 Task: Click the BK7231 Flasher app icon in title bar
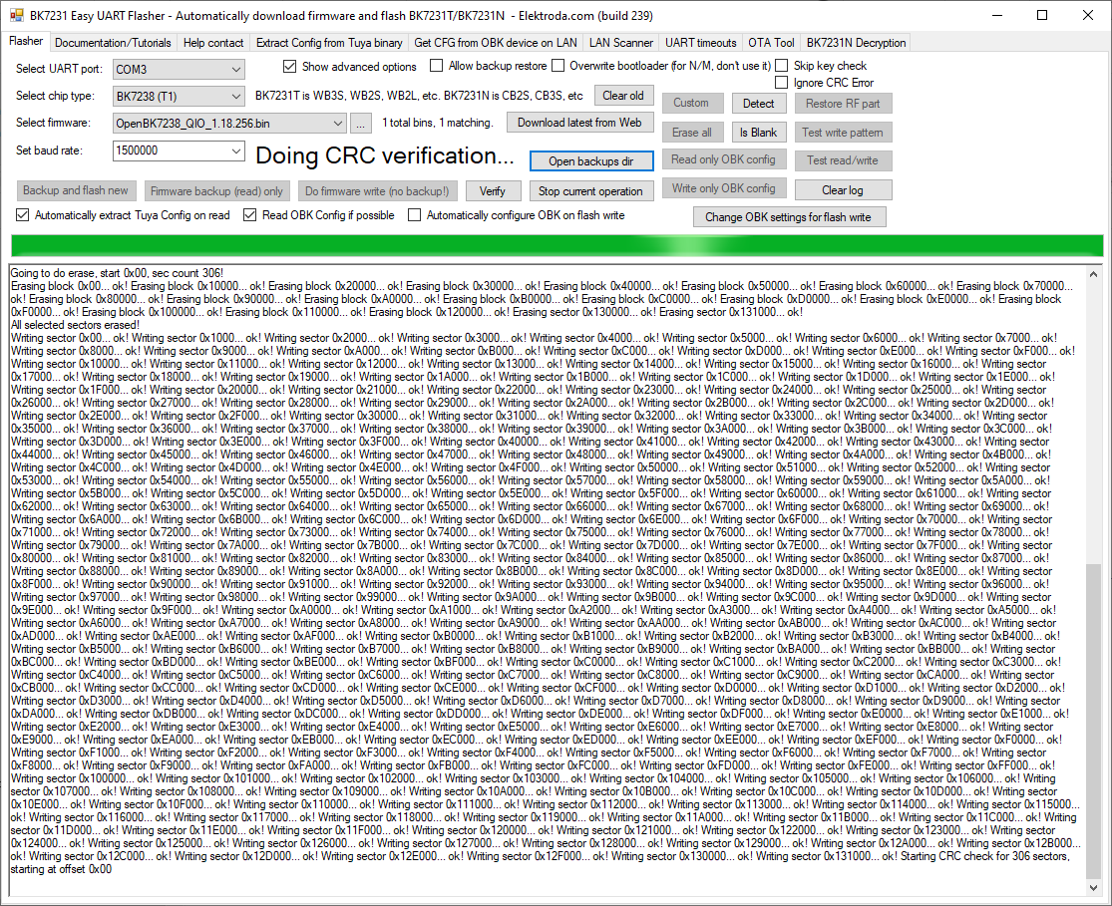(x=16, y=15)
